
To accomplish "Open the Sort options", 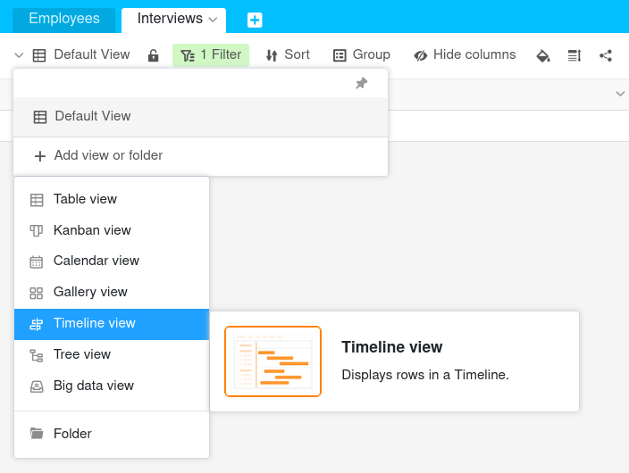I will click(x=288, y=55).
